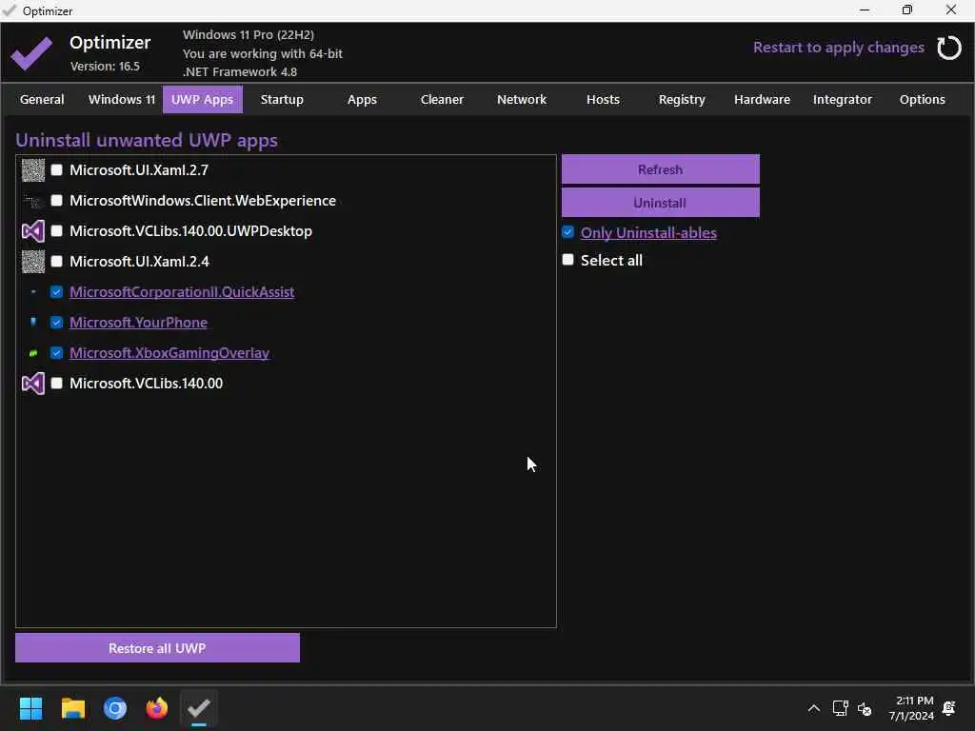Open the Windows 11 tab

click(122, 99)
